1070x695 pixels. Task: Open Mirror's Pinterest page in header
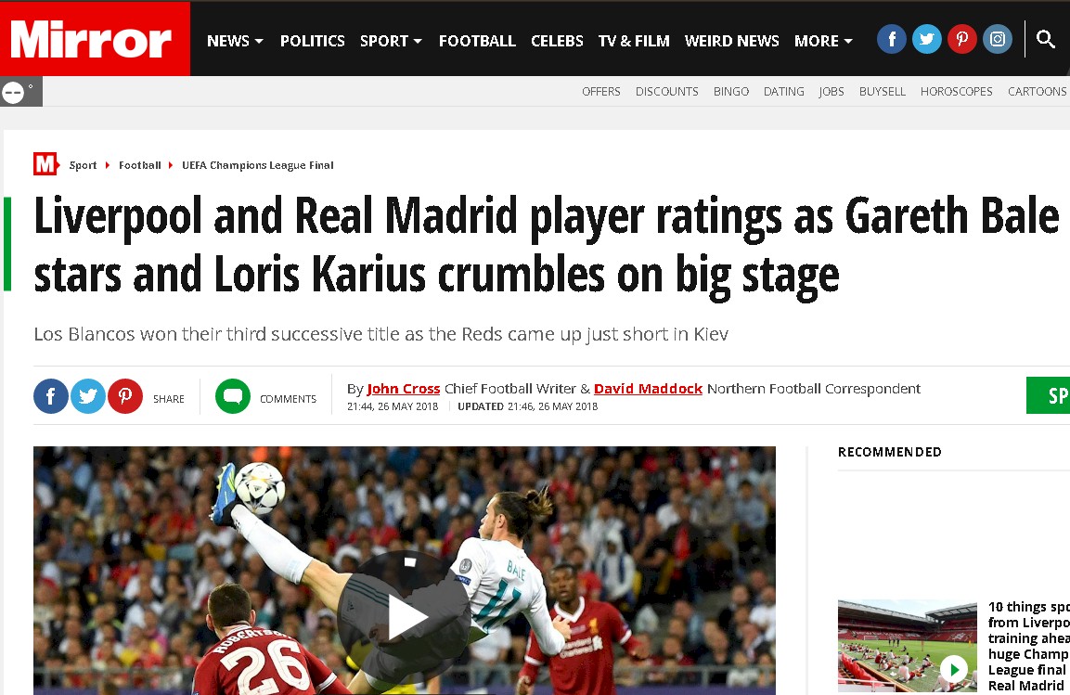tap(962, 40)
